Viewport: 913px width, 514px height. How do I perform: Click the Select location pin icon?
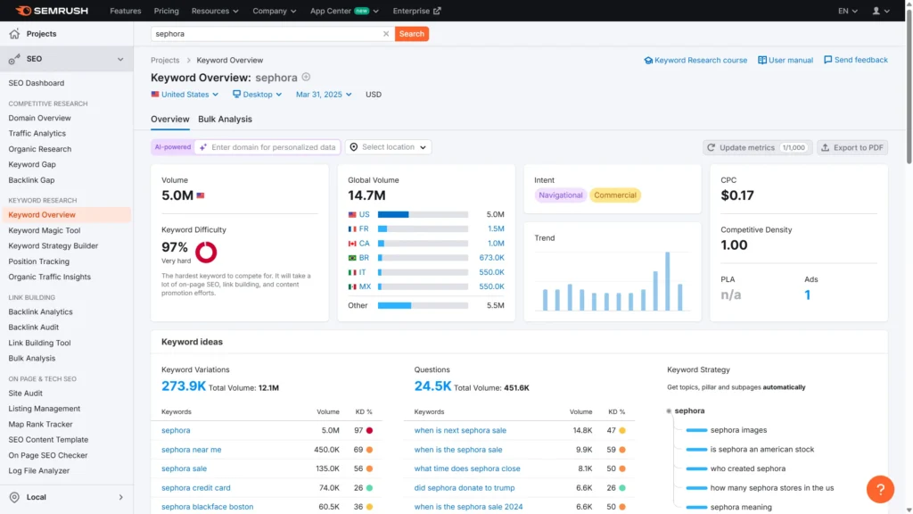353,147
